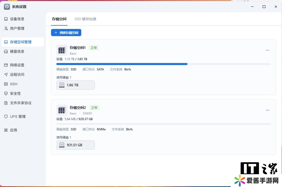The image size is (282, 187).
Task: Click the 安全性 shield icon
Action: [x=6, y=93]
